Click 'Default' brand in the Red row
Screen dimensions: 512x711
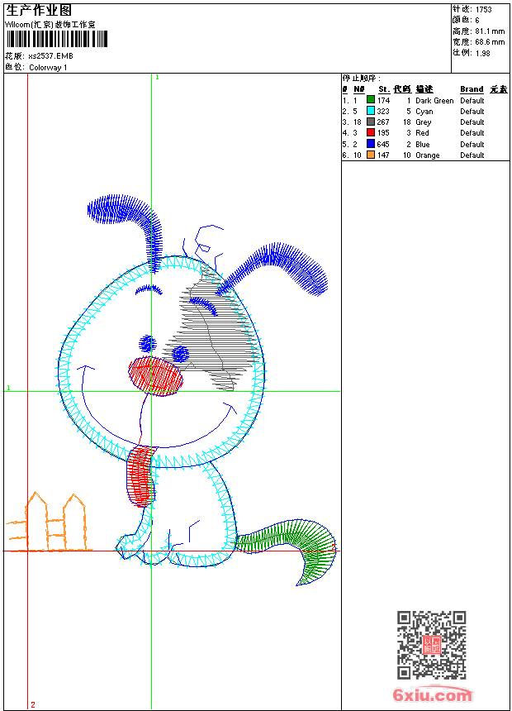(x=472, y=133)
